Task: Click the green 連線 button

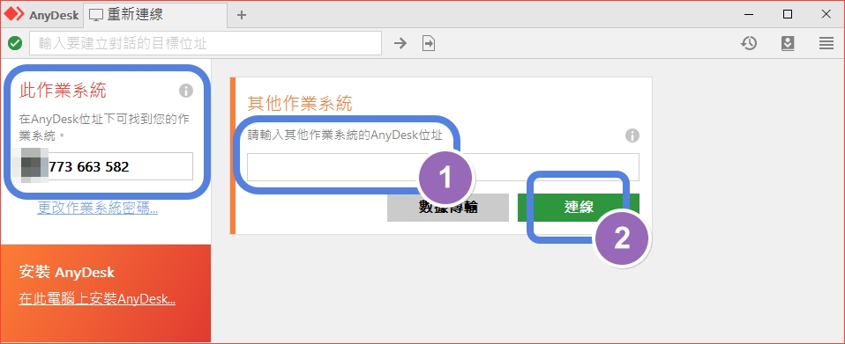Action: [x=579, y=208]
